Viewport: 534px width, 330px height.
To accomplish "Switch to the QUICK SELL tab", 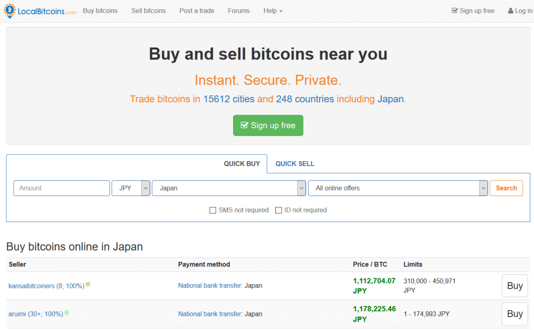I will [x=295, y=164].
